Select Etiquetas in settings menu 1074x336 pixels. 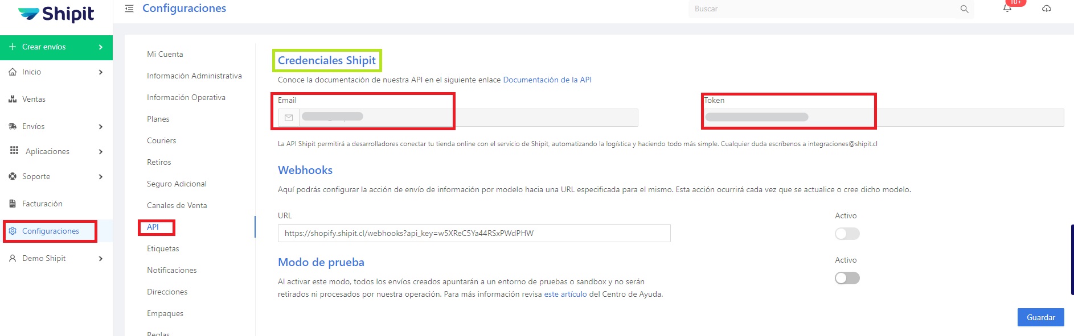click(x=163, y=248)
